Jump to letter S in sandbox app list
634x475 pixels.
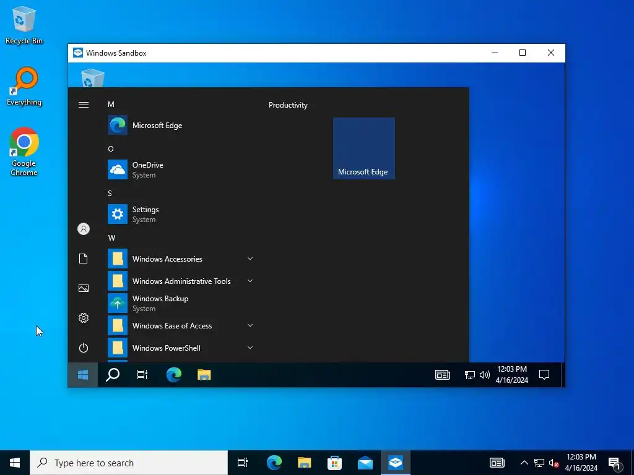[110, 194]
